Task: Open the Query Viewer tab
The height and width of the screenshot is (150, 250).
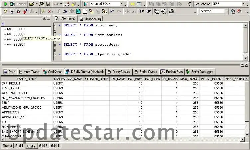Action: [x=119, y=72]
